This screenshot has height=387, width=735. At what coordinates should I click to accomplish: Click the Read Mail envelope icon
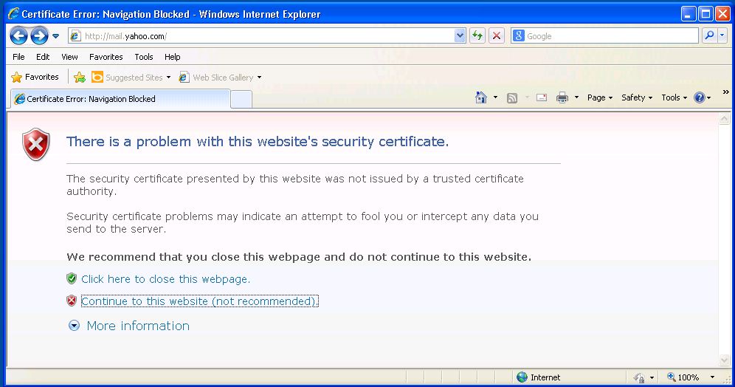pyautogui.click(x=542, y=97)
